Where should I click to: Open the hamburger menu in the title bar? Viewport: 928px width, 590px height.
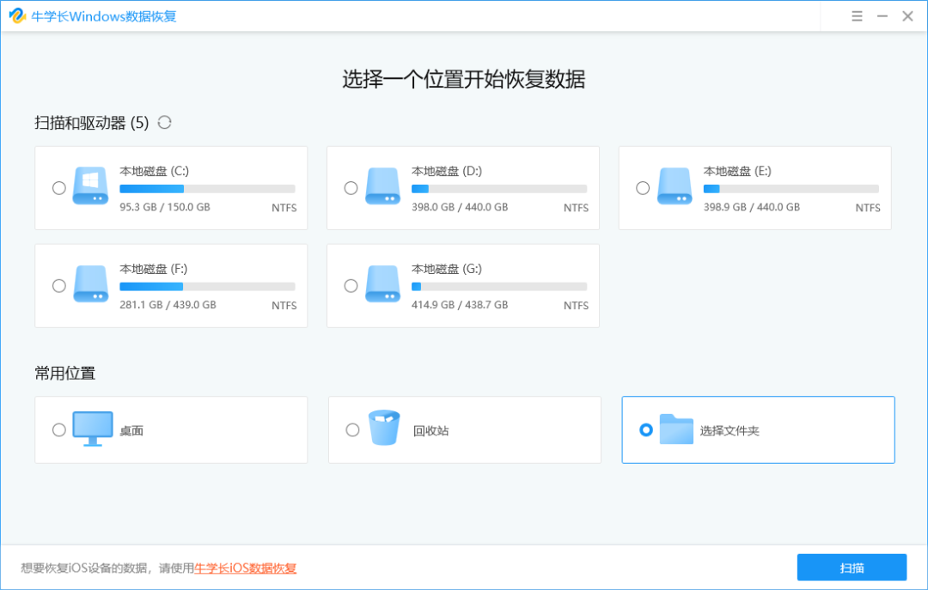click(857, 15)
